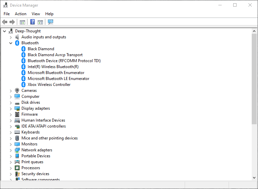Click the Bluetooth category icon
258x189 pixels.
[x=17, y=43]
